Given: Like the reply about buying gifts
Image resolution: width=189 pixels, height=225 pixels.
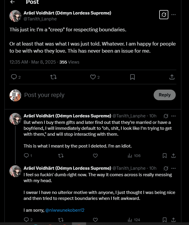Looking at the screenshot, I should pos(95,156).
